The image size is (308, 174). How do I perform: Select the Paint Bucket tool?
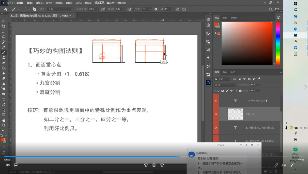4,68
